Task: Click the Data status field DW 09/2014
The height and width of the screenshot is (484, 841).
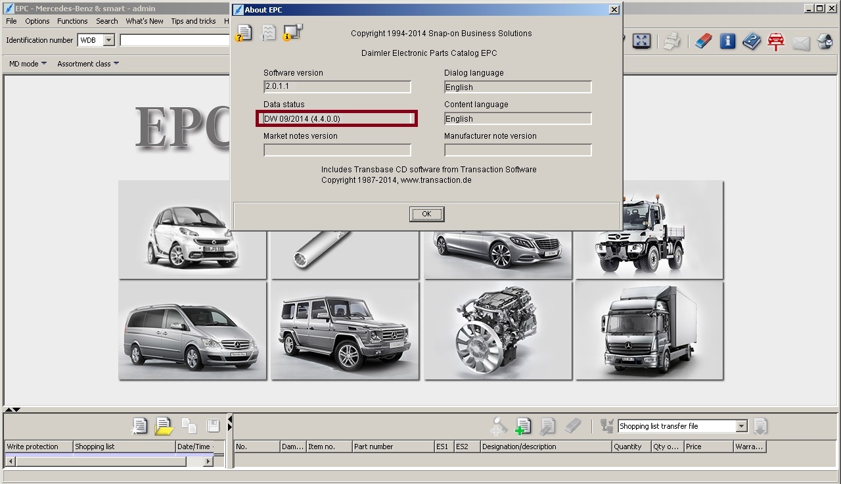Action: click(337, 118)
